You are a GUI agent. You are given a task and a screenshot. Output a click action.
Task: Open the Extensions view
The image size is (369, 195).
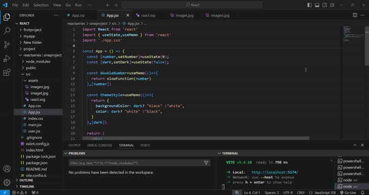(7, 73)
